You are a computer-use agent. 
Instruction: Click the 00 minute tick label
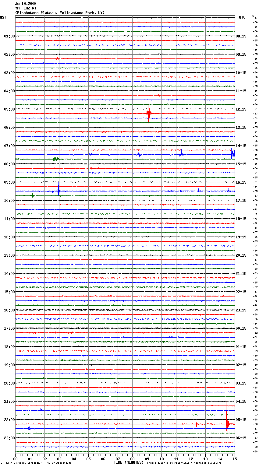coord(15,459)
